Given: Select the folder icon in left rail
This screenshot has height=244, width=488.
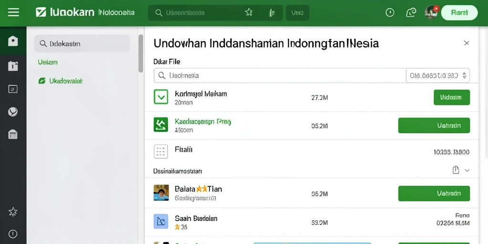Looking at the screenshot, I should [x=13, y=66].
